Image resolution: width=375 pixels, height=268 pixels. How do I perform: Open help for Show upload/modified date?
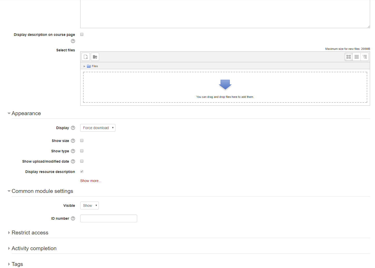coord(73,161)
